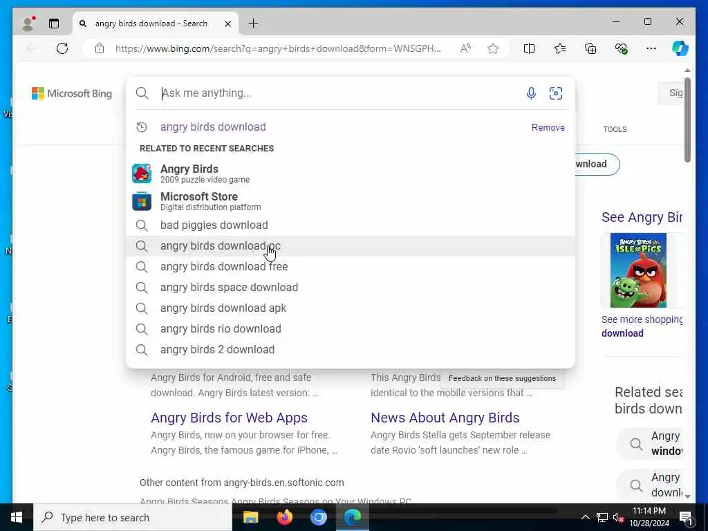Launch Chrome from taskbar
Image resolution: width=708 pixels, height=531 pixels.
tap(318, 517)
